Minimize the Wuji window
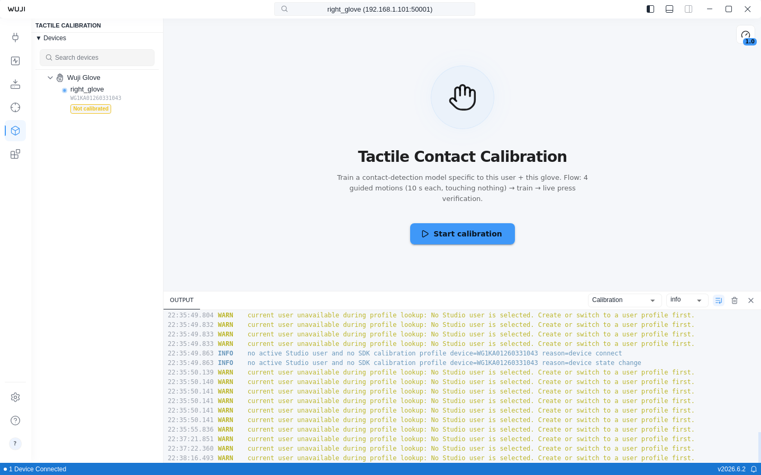The width and height of the screenshot is (761, 475). point(710,9)
